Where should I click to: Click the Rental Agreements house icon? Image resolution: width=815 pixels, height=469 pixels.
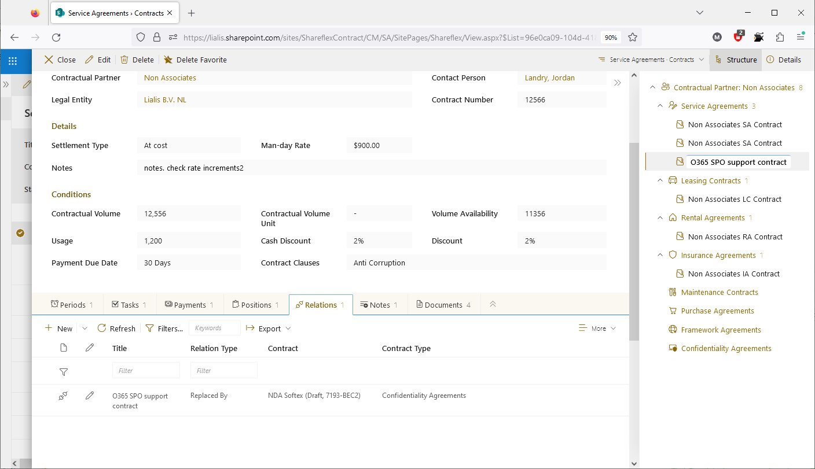coord(673,217)
